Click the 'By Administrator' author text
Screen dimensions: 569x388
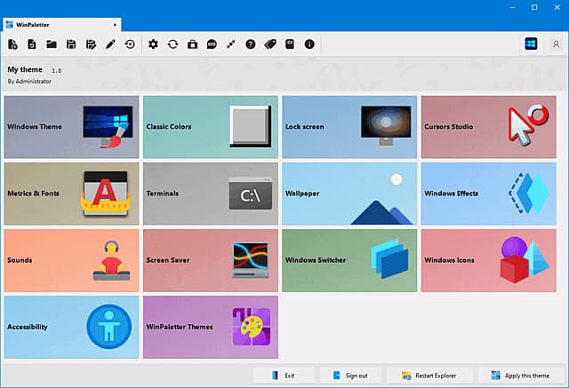pyautogui.click(x=29, y=81)
